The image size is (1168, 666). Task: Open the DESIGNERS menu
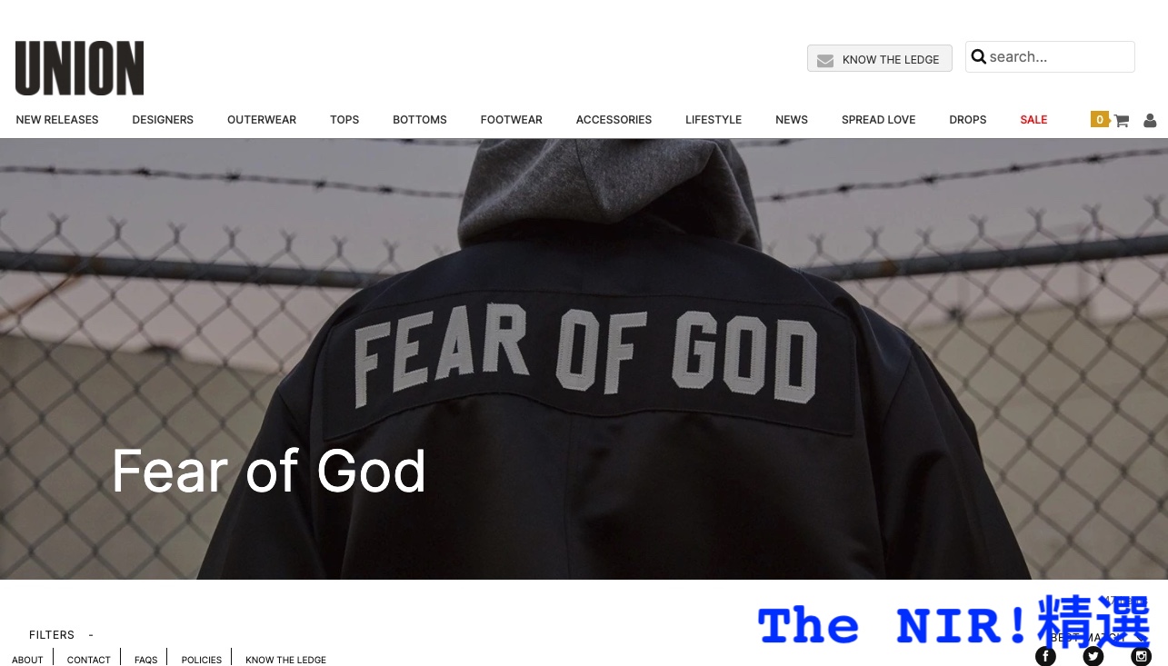(x=163, y=120)
